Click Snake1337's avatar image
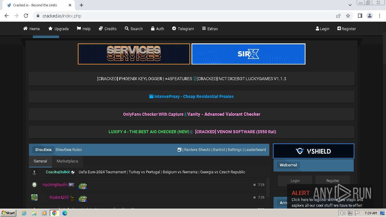 34,197
